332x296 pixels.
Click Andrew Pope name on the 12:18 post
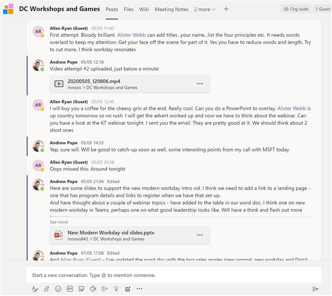click(x=63, y=62)
